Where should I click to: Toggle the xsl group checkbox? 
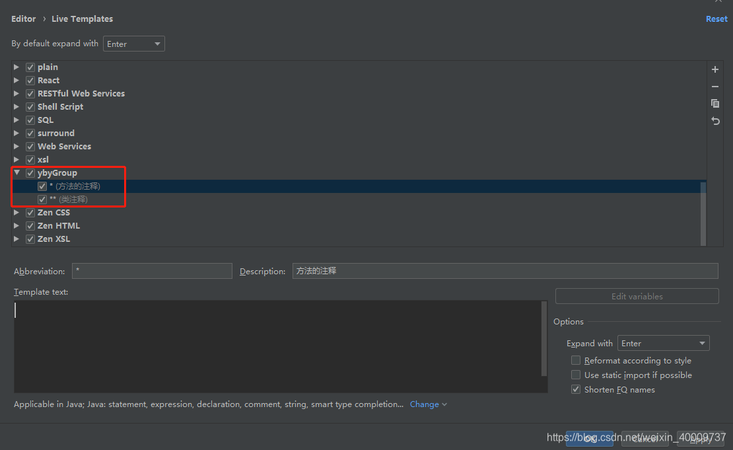(x=30, y=159)
